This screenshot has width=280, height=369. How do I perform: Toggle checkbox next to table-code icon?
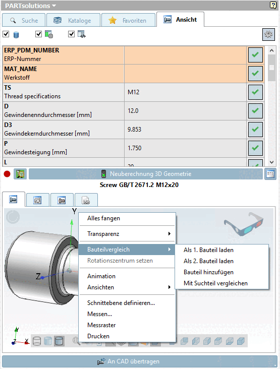pyautogui.click(x=71, y=34)
